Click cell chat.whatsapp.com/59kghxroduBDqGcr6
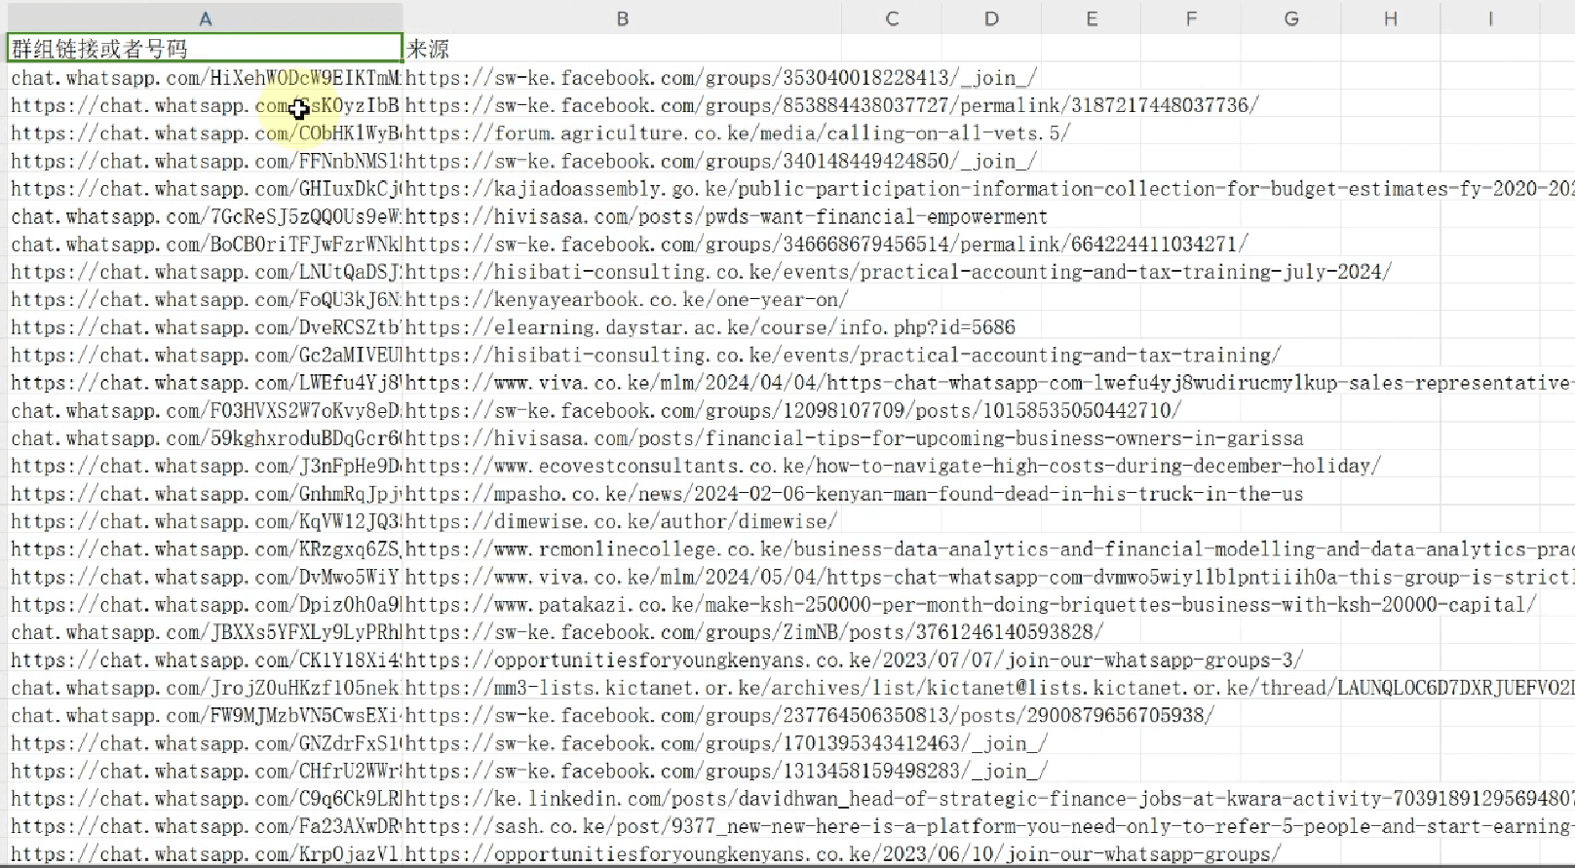This screenshot has width=1575, height=868. (205, 438)
